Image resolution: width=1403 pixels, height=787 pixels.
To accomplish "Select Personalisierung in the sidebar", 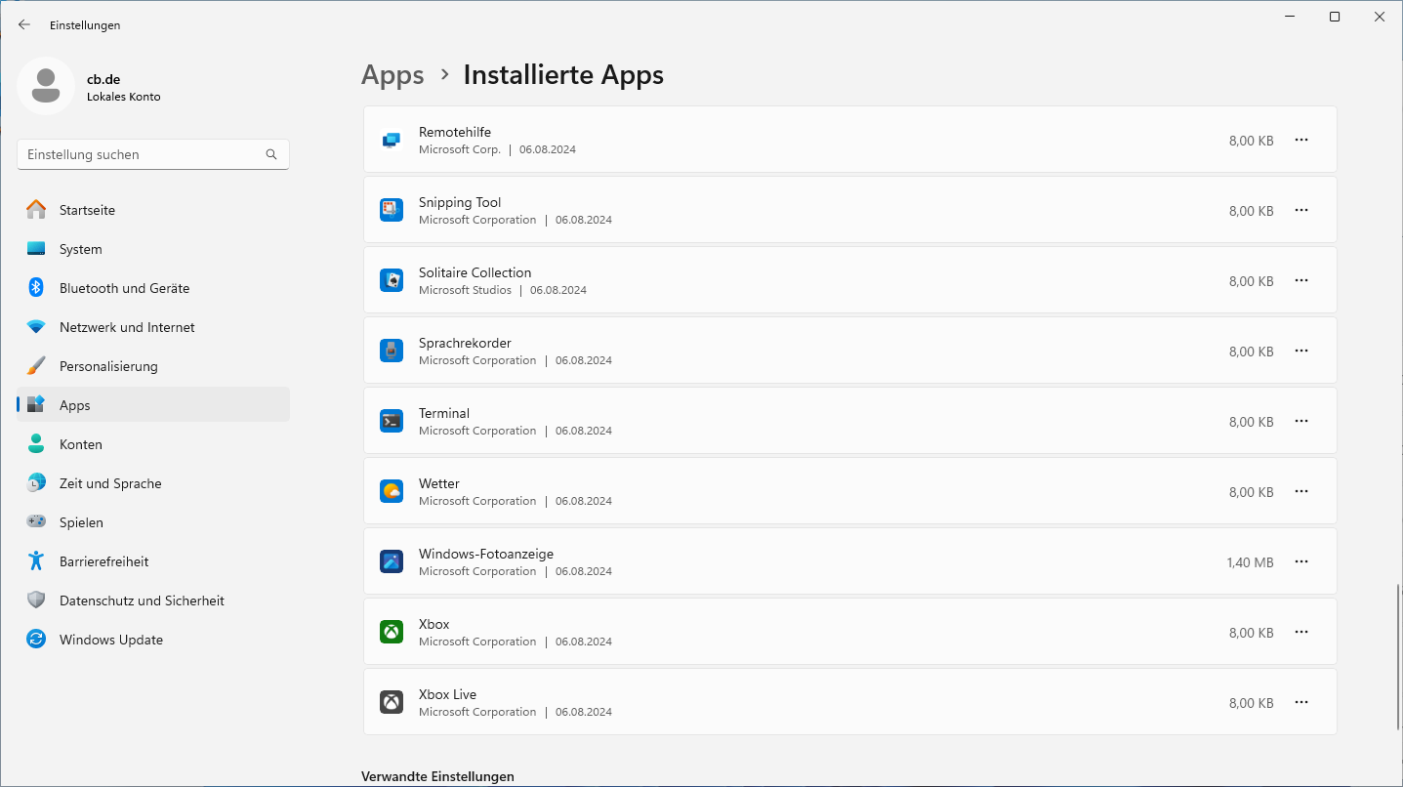I will [x=153, y=366].
